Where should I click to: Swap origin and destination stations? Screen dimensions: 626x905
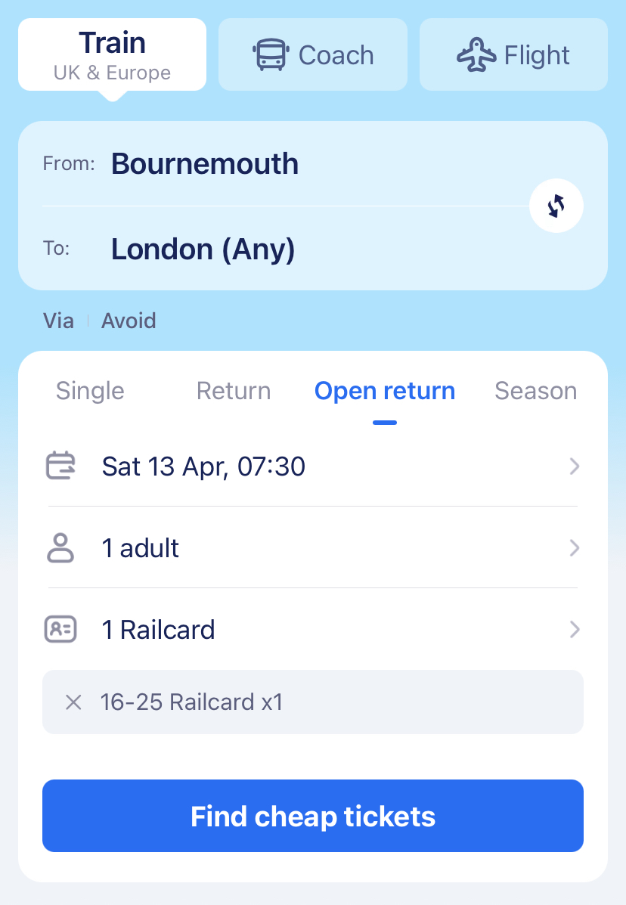556,205
